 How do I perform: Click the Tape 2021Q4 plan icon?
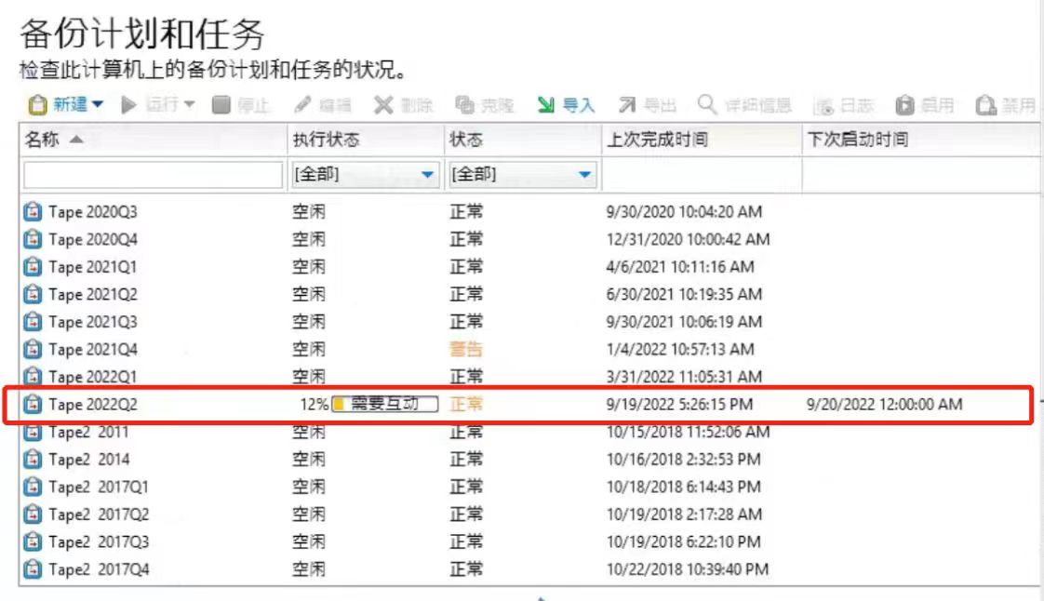tap(33, 350)
